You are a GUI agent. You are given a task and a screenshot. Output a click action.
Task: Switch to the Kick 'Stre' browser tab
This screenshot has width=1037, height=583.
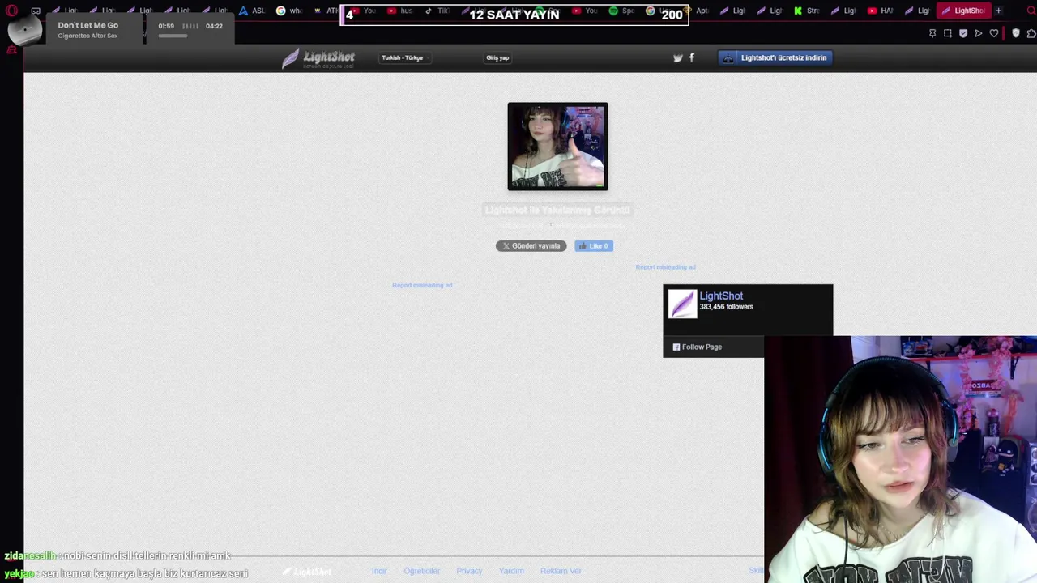(806, 11)
